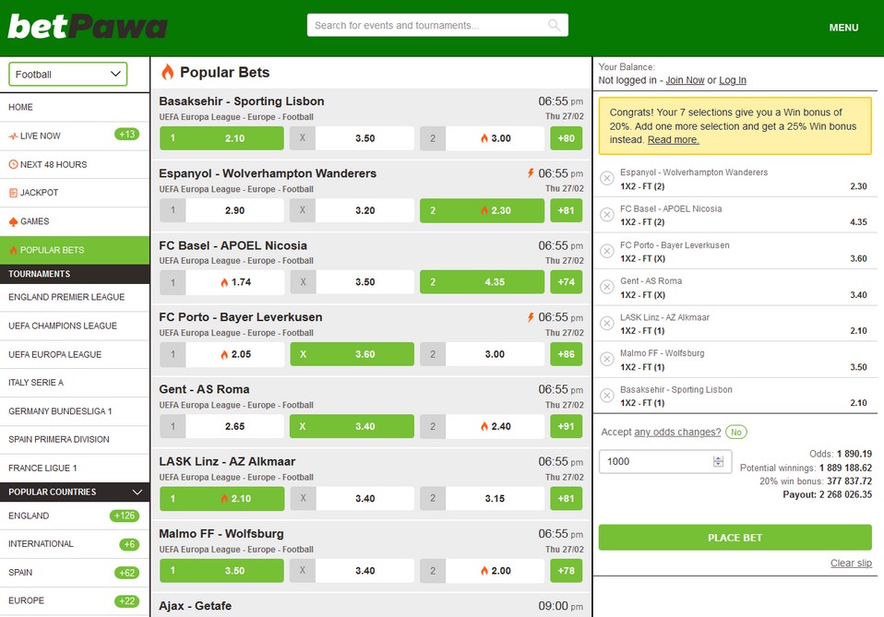This screenshot has width=884, height=617.
Task: Show +81 more markets for Espanyol match
Action: coord(566,210)
